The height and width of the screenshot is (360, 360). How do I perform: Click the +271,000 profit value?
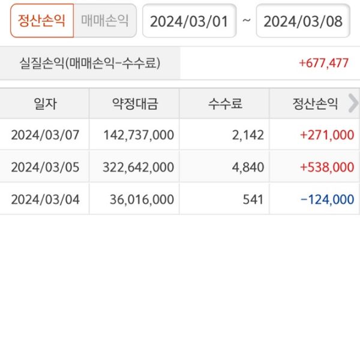[327, 135]
